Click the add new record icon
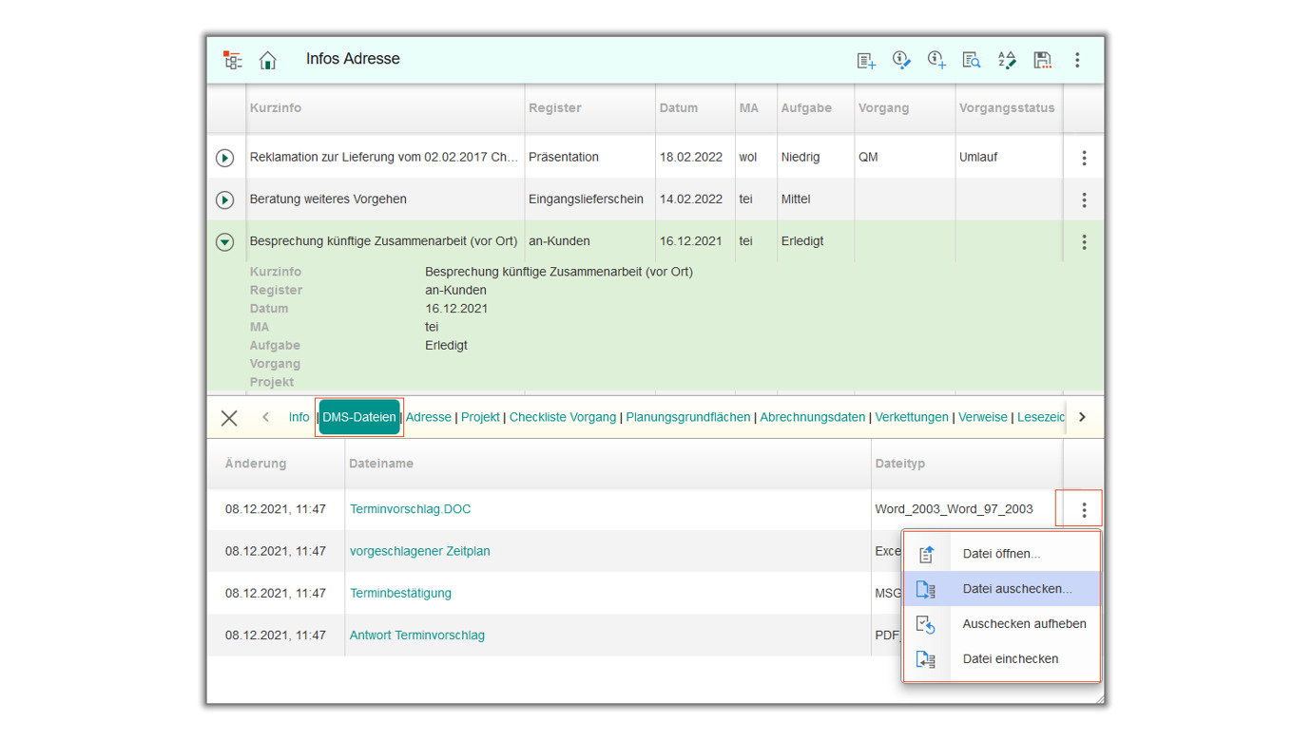The width and height of the screenshot is (1312, 741). pos(865,60)
